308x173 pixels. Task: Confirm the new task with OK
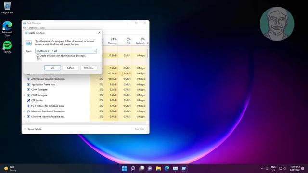(x=52, y=68)
